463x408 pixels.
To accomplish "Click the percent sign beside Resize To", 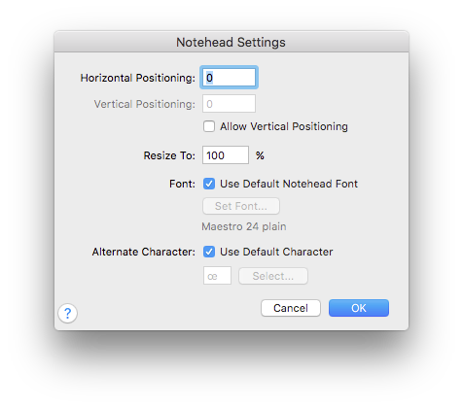I will [260, 155].
